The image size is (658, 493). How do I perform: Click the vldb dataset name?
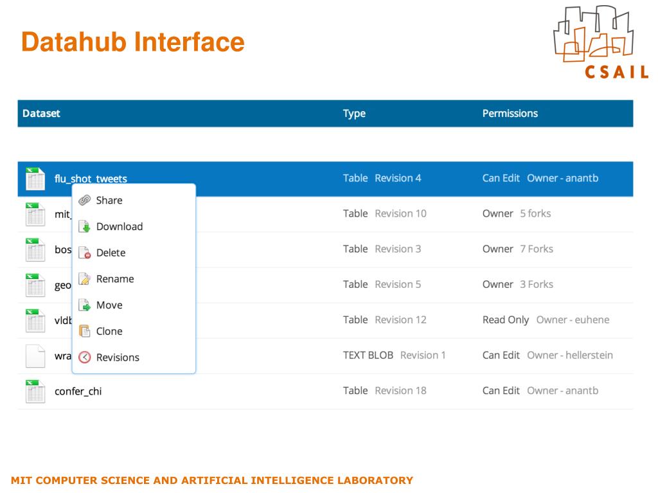(x=63, y=320)
